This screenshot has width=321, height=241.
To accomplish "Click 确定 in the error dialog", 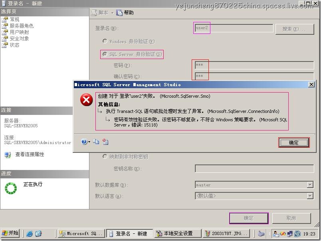I will point(294,142).
